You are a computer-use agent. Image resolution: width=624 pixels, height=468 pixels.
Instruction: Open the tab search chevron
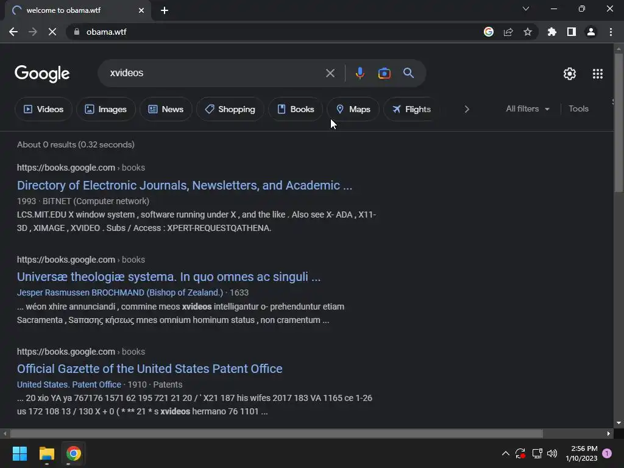(526, 9)
